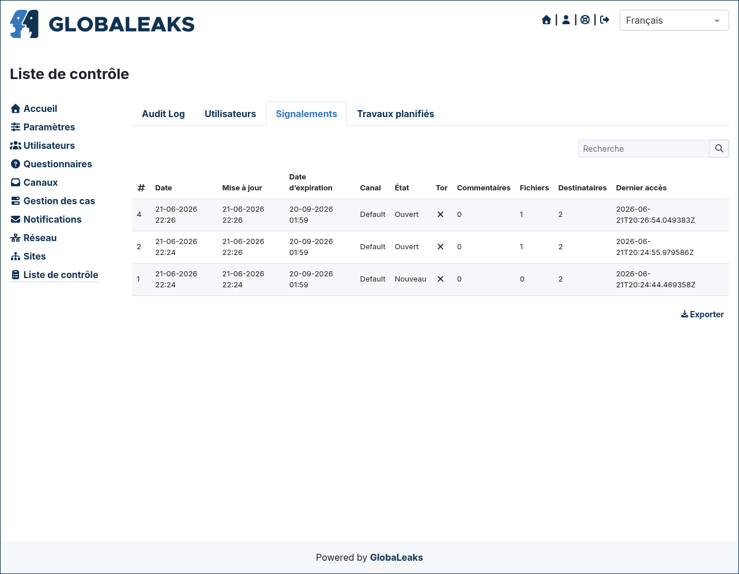Switch to the Audit Log tab
The image size is (739, 574).
click(163, 114)
